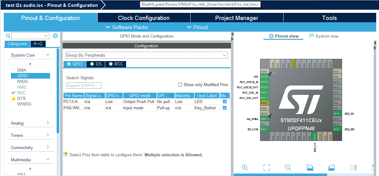Select the Pinout & Configuration tab
The height and width of the screenshot is (176, 379).
(x=50, y=18)
